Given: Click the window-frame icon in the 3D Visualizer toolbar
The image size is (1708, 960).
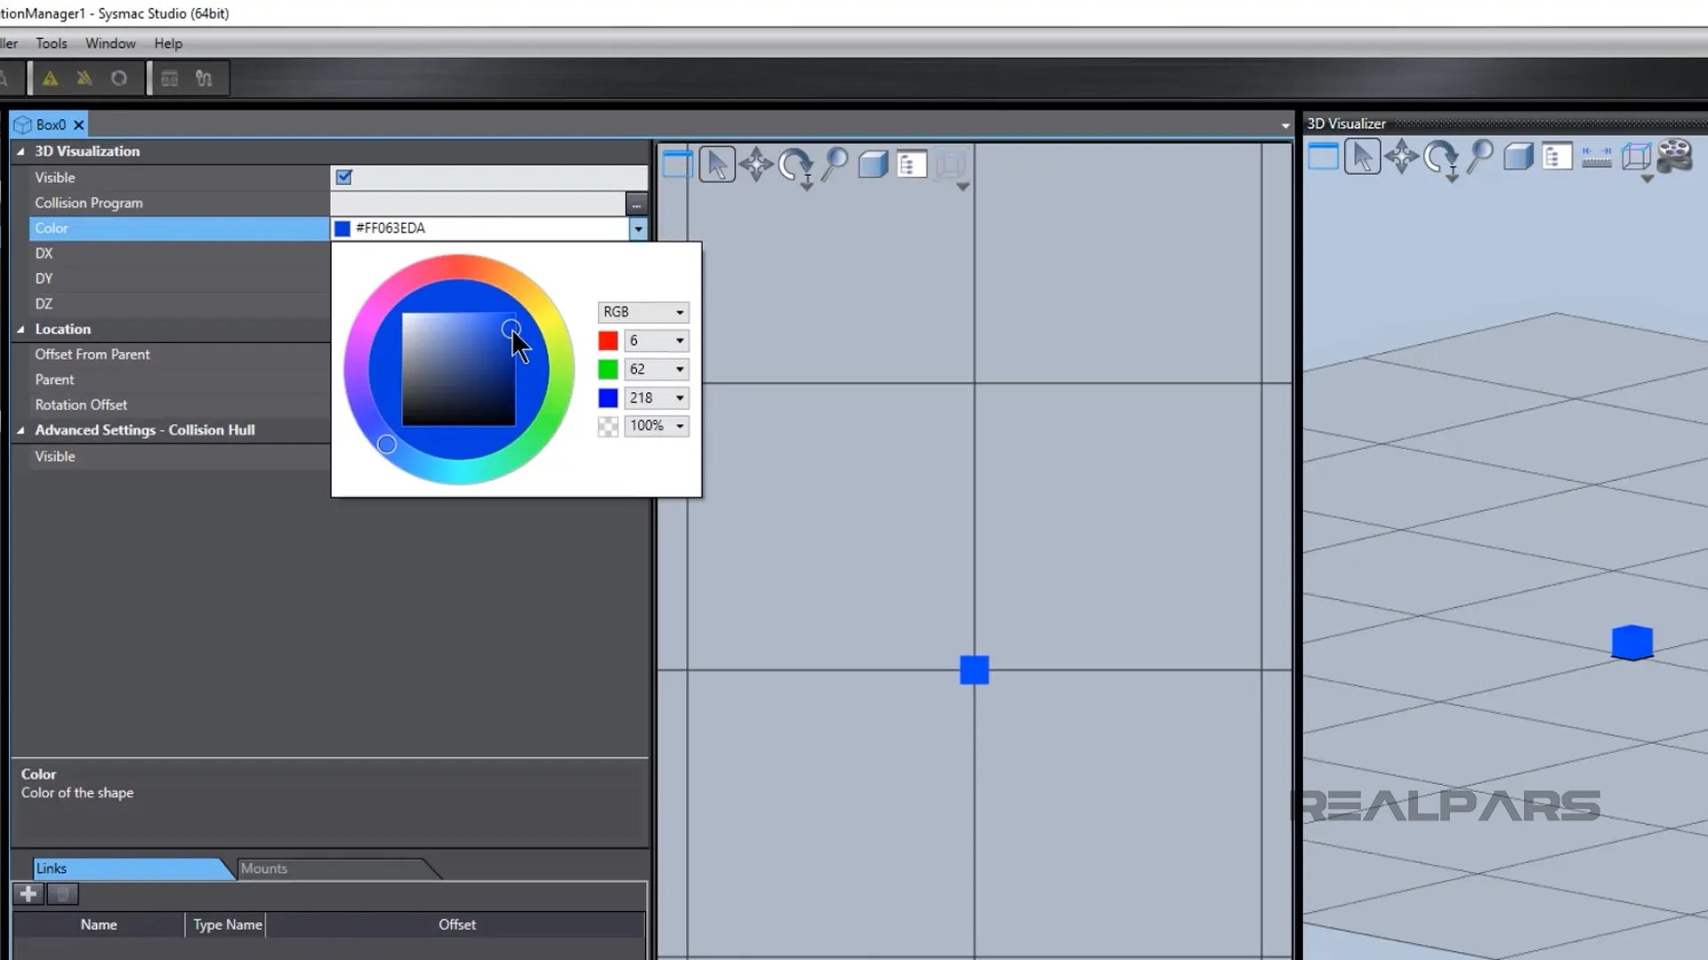Looking at the screenshot, I should click(1323, 157).
